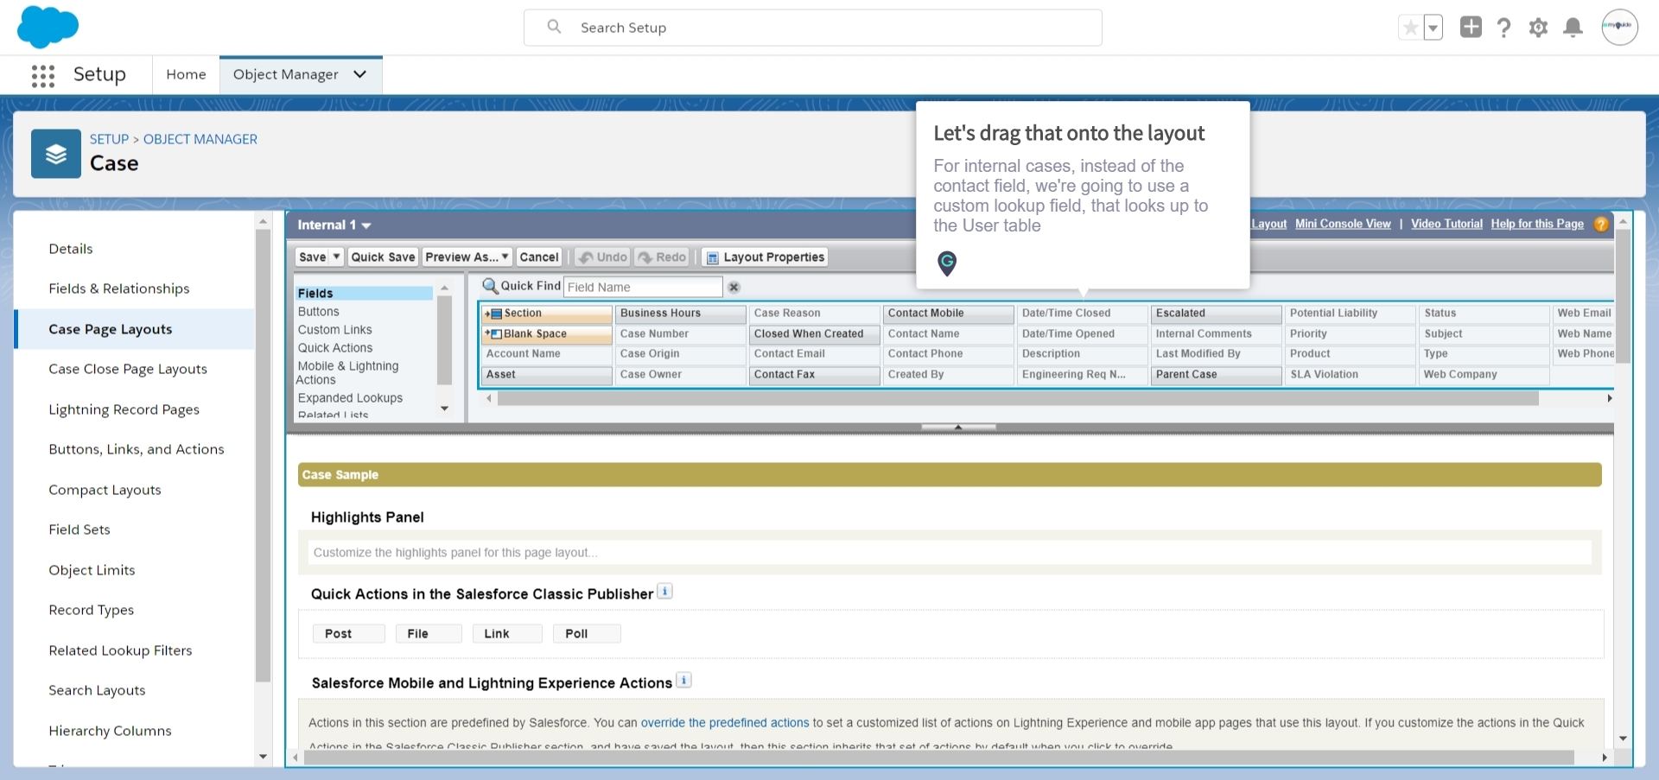
Task: Open Lightning Record Pages in sidebar
Action: point(124,409)
